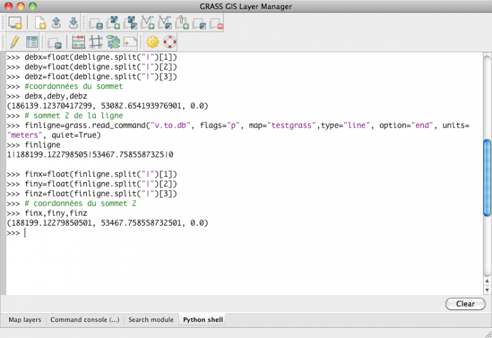Remove the selected layer

click(216, 23)
